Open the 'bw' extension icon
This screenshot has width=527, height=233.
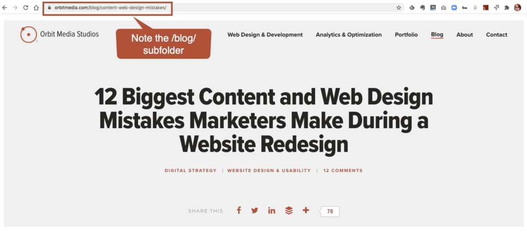(465, 8)
